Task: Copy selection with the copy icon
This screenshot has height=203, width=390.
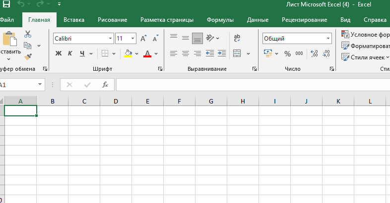Action: coord(27,46)
